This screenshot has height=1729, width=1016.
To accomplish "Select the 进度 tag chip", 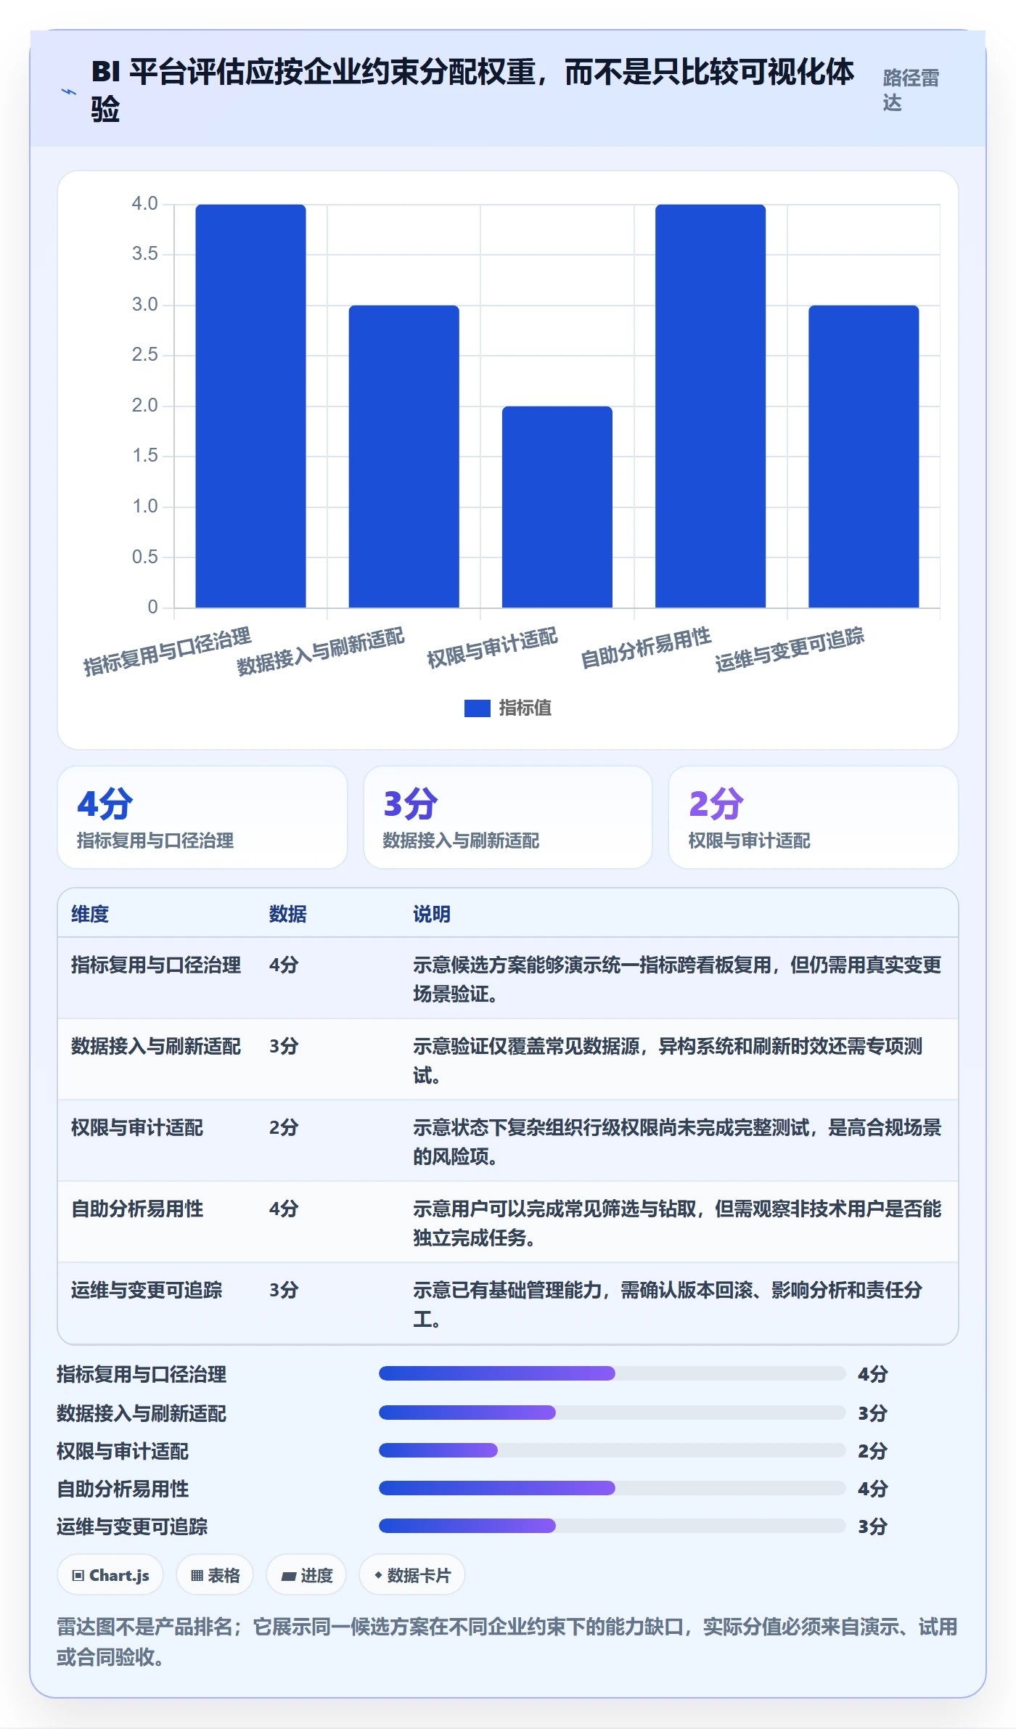I will [x=306, y=1575].
